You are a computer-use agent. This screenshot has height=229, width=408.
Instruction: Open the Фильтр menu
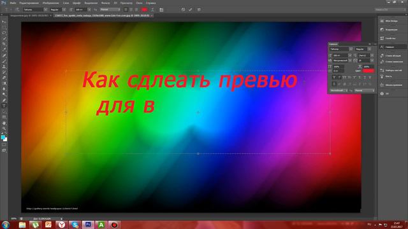[x=105, y=3]
